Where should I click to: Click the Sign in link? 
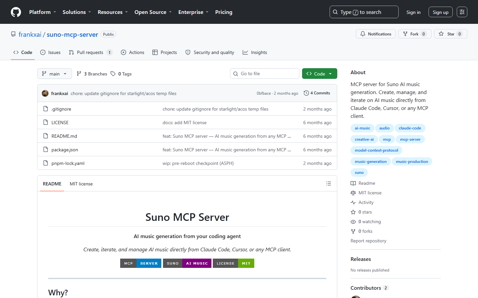[413, 12]
